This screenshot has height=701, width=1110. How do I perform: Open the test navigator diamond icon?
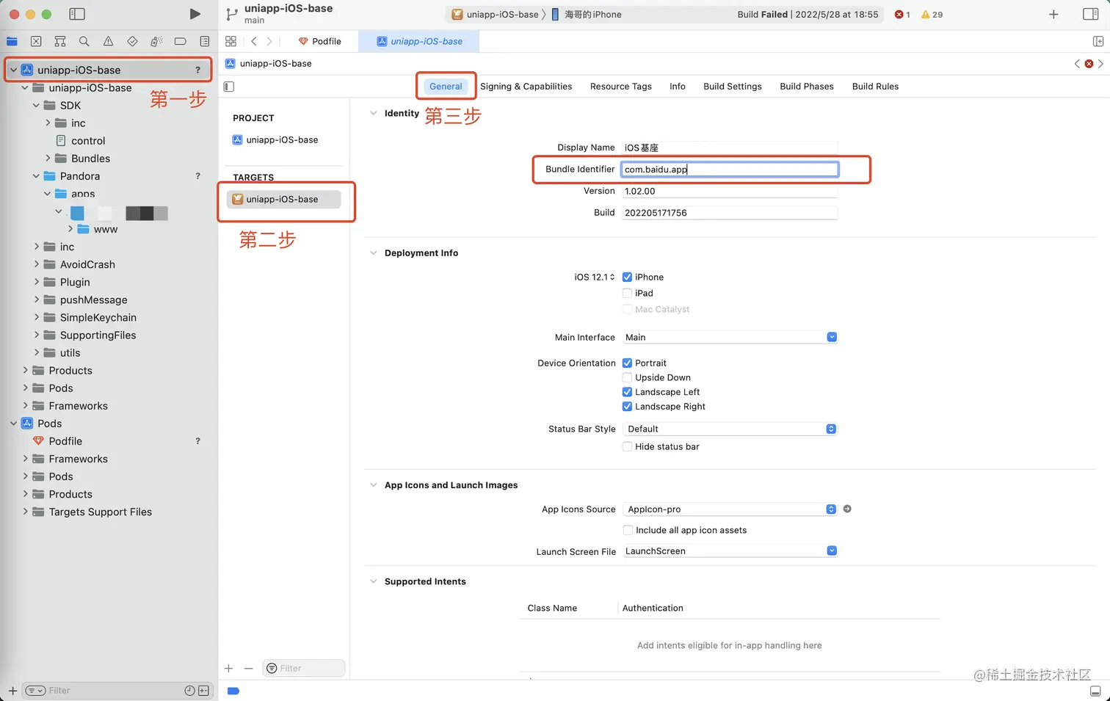(x=132, y=41)
